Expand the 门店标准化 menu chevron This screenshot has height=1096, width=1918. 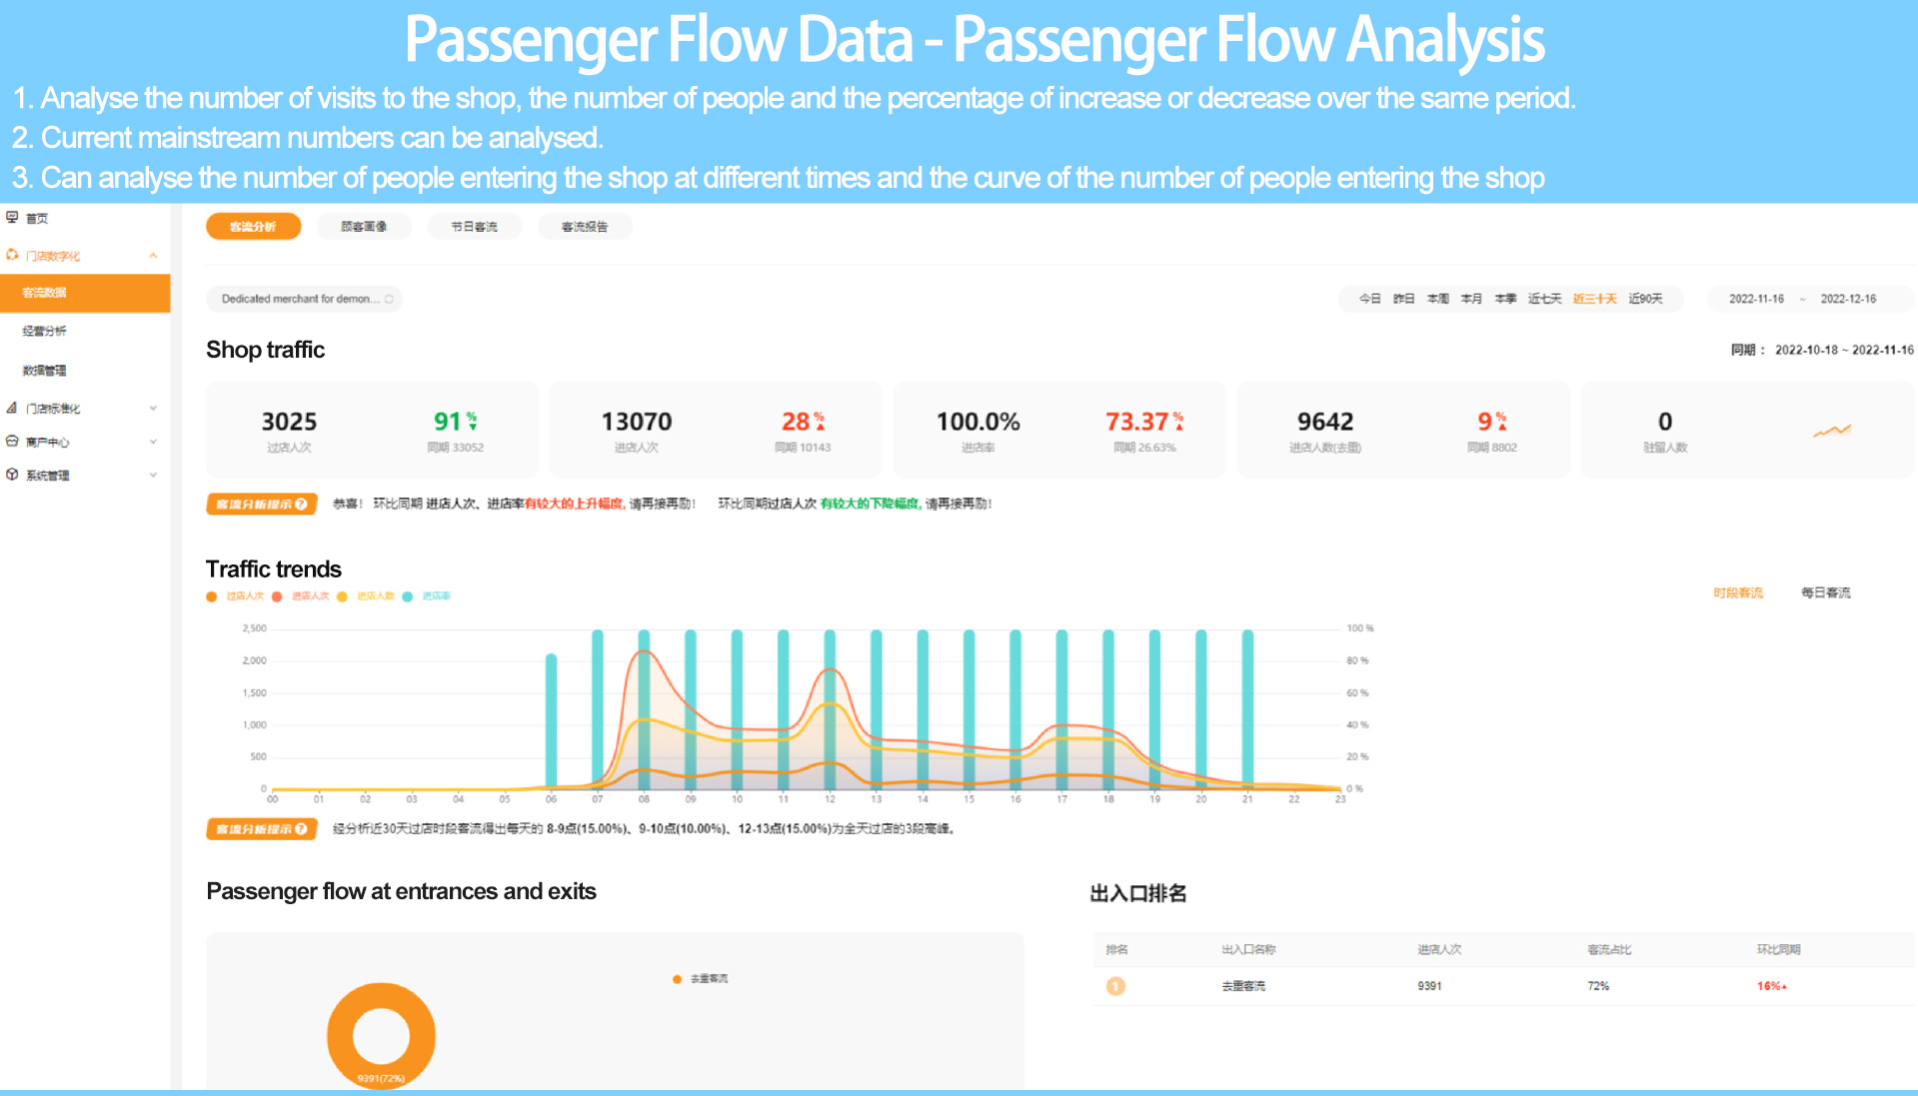(153, 408)
